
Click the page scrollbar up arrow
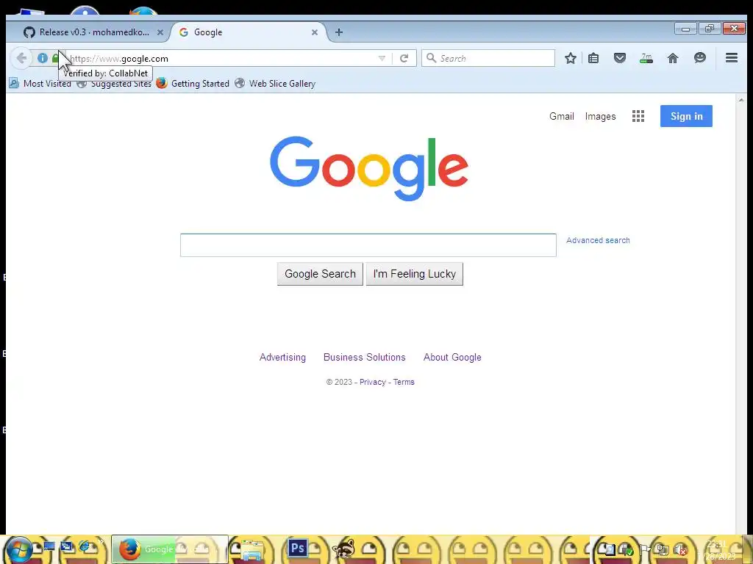coord(741,100)
